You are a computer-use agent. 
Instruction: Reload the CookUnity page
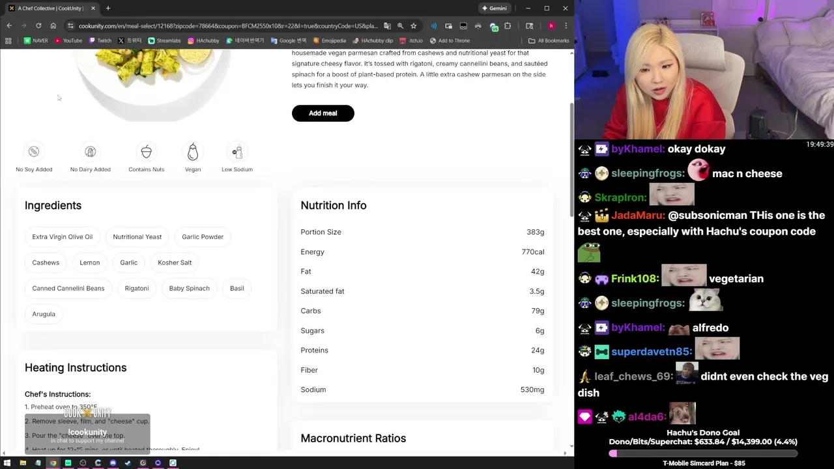tap(38, 26)
